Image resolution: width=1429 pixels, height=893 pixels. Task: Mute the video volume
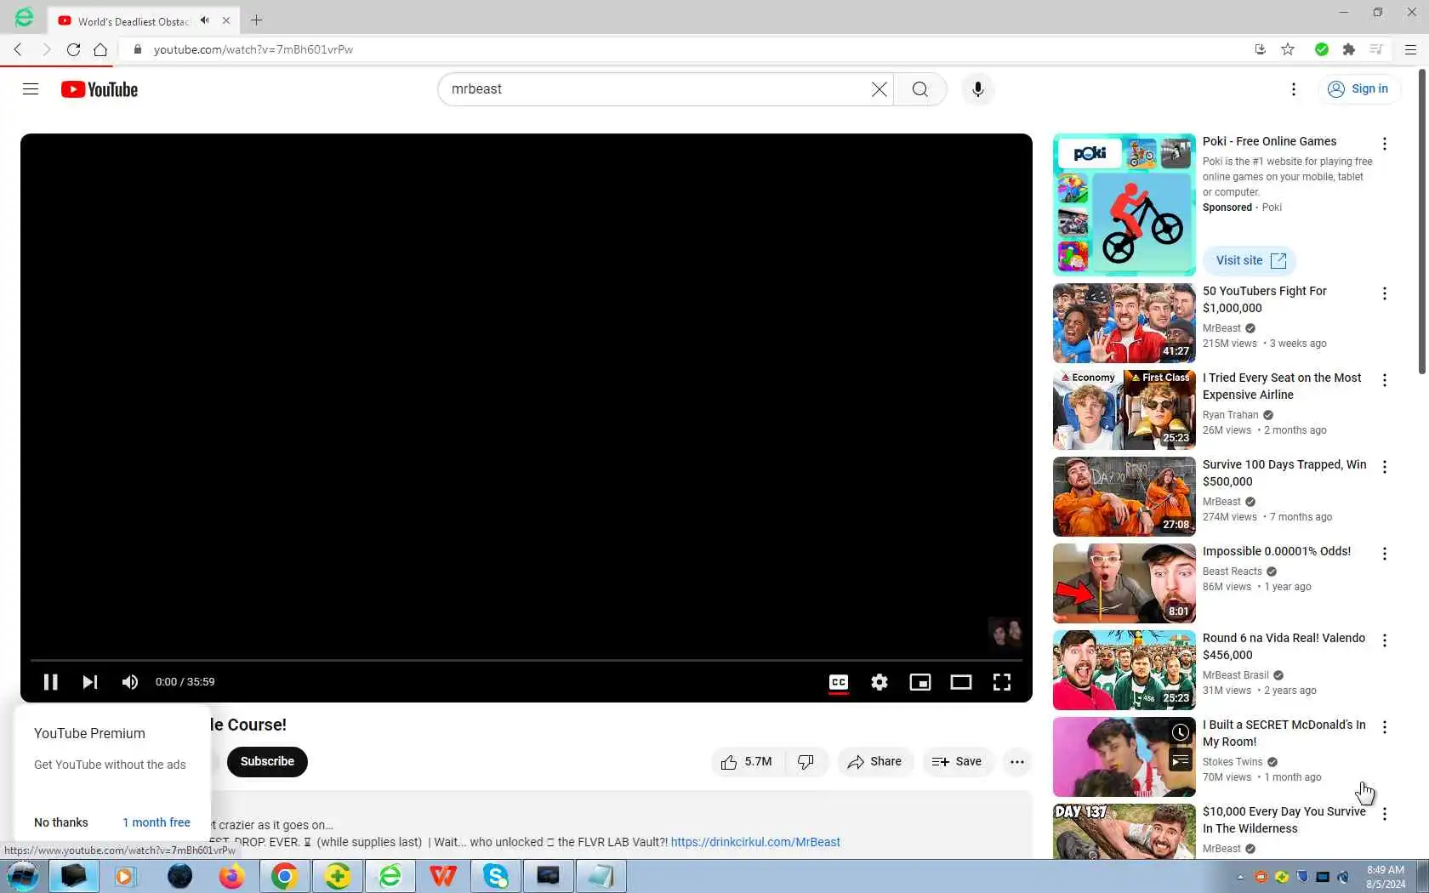click(x=130, y=682)
